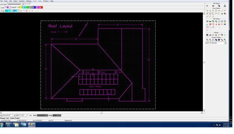This screenshot has width=234, height=134.
Task: Toggle visibility of red layer checkbox
Action: [x=40, y=7]
